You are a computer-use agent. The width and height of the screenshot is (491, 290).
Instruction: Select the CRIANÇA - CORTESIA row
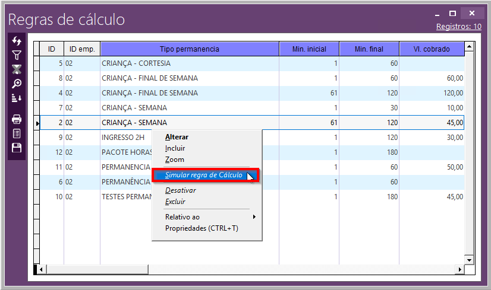[x=136, y=63]
